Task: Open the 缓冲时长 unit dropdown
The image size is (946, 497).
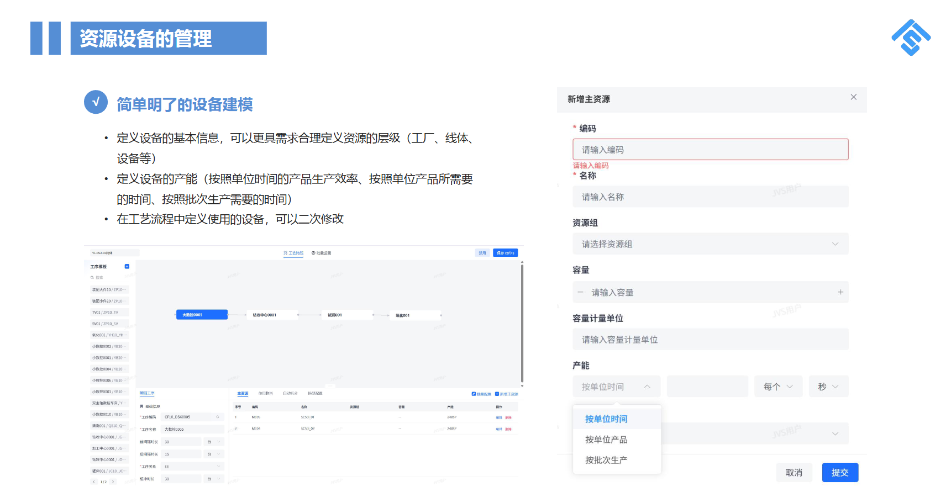Action: (x=213, y=479)
